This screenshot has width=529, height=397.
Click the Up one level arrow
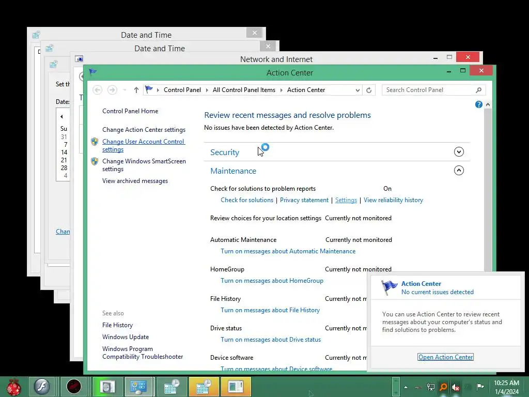click(x=136, y=90)
